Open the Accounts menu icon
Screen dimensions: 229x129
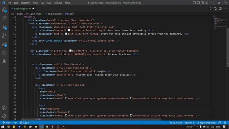point(4,108)
